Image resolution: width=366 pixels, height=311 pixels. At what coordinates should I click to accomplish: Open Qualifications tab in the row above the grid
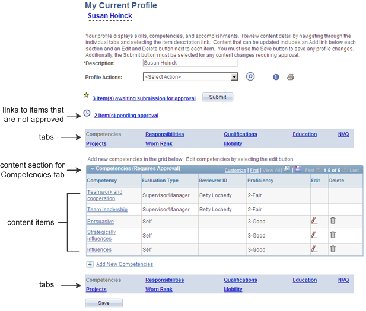point(240,134)
